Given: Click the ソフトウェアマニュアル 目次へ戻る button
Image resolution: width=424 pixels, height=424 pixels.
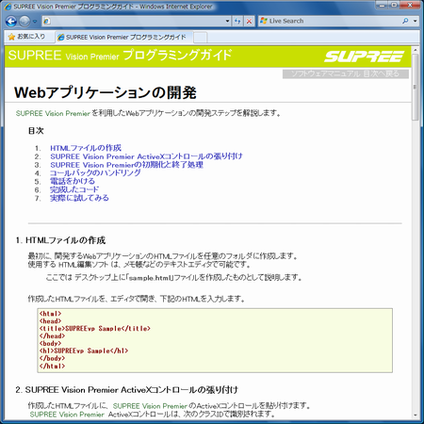Looking at the screenshot, I should [346, 73].
